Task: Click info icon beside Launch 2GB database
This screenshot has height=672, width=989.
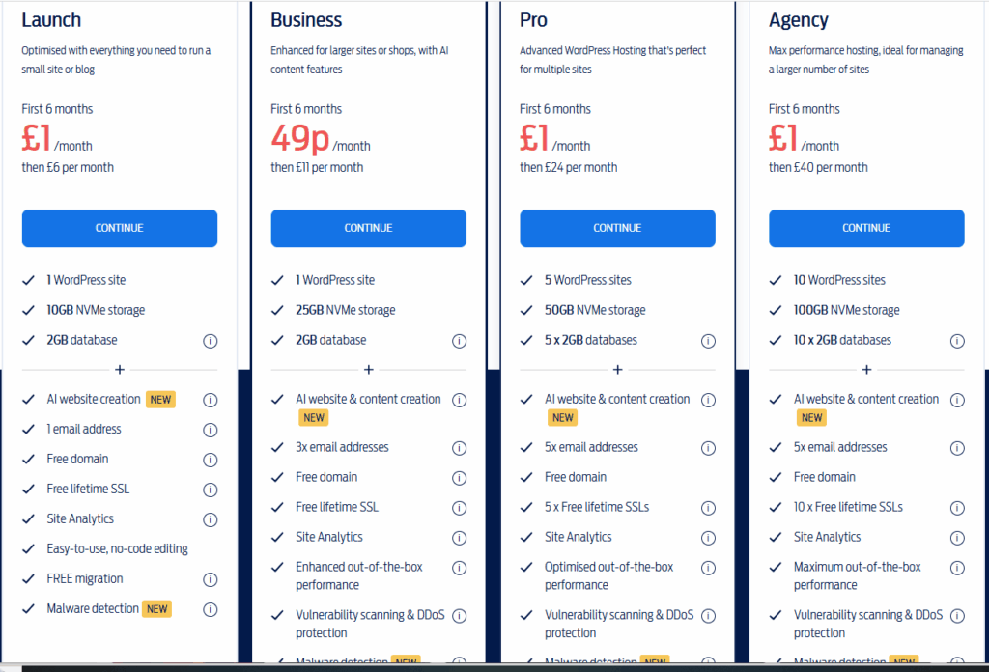Action: [x=210, y=341]
